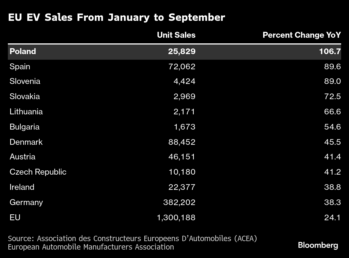Click the Slovenia country label
The height and width of the screenshot is (258, 349).
tap(25, 81)
